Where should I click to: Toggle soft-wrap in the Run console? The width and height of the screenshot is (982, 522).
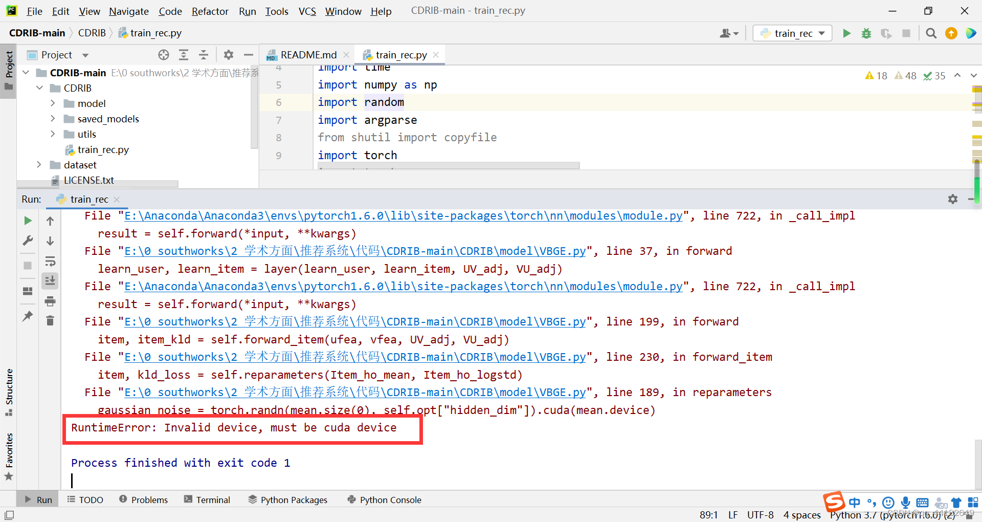coord(50,262)
